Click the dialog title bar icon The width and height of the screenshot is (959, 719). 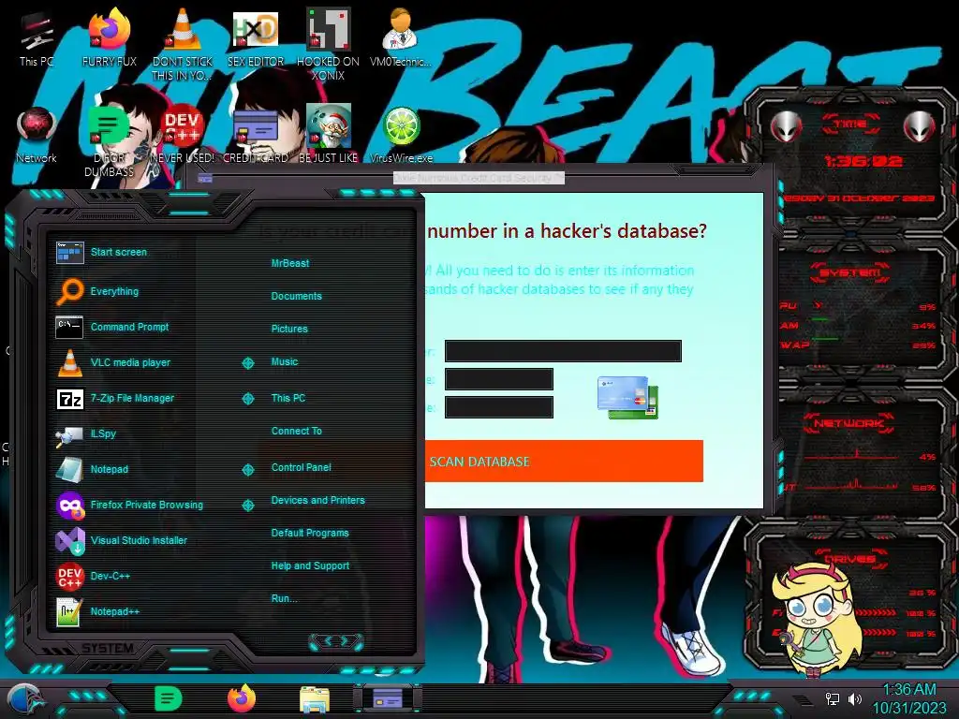pyautogui.click(x=205, y=178)
